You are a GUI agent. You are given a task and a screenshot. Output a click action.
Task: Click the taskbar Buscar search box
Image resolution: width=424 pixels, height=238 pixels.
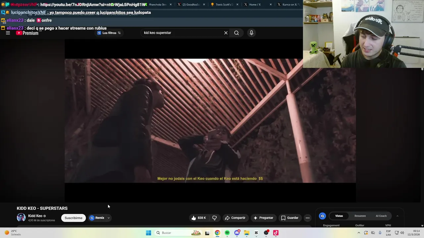(178, 233)
